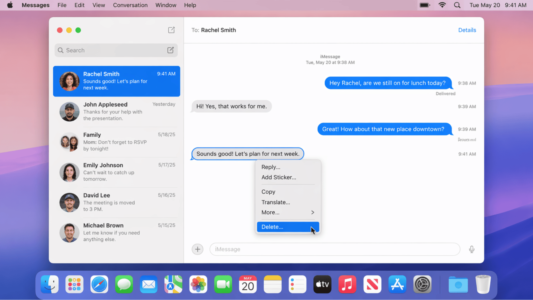The width and height of the screenshot is (533, 300).
Task: Open the Help menu
Action: (190, 5)
